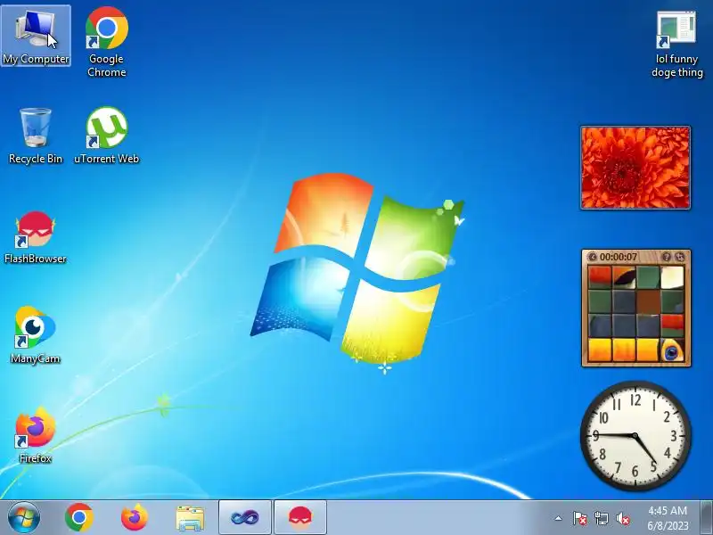Launch Chrome from the taskbar
This screenshot has height=535, width=713.
click(x=79, y=517)
